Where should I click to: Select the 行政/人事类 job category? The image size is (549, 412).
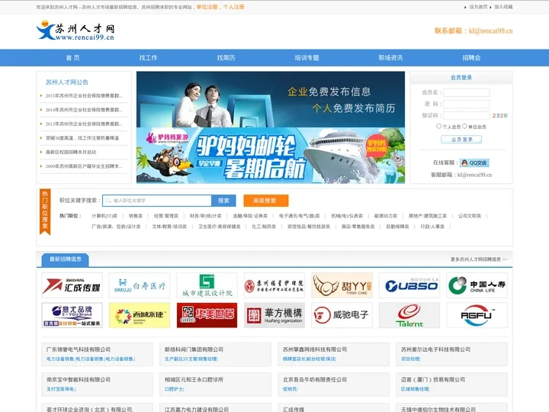(432, 227)
